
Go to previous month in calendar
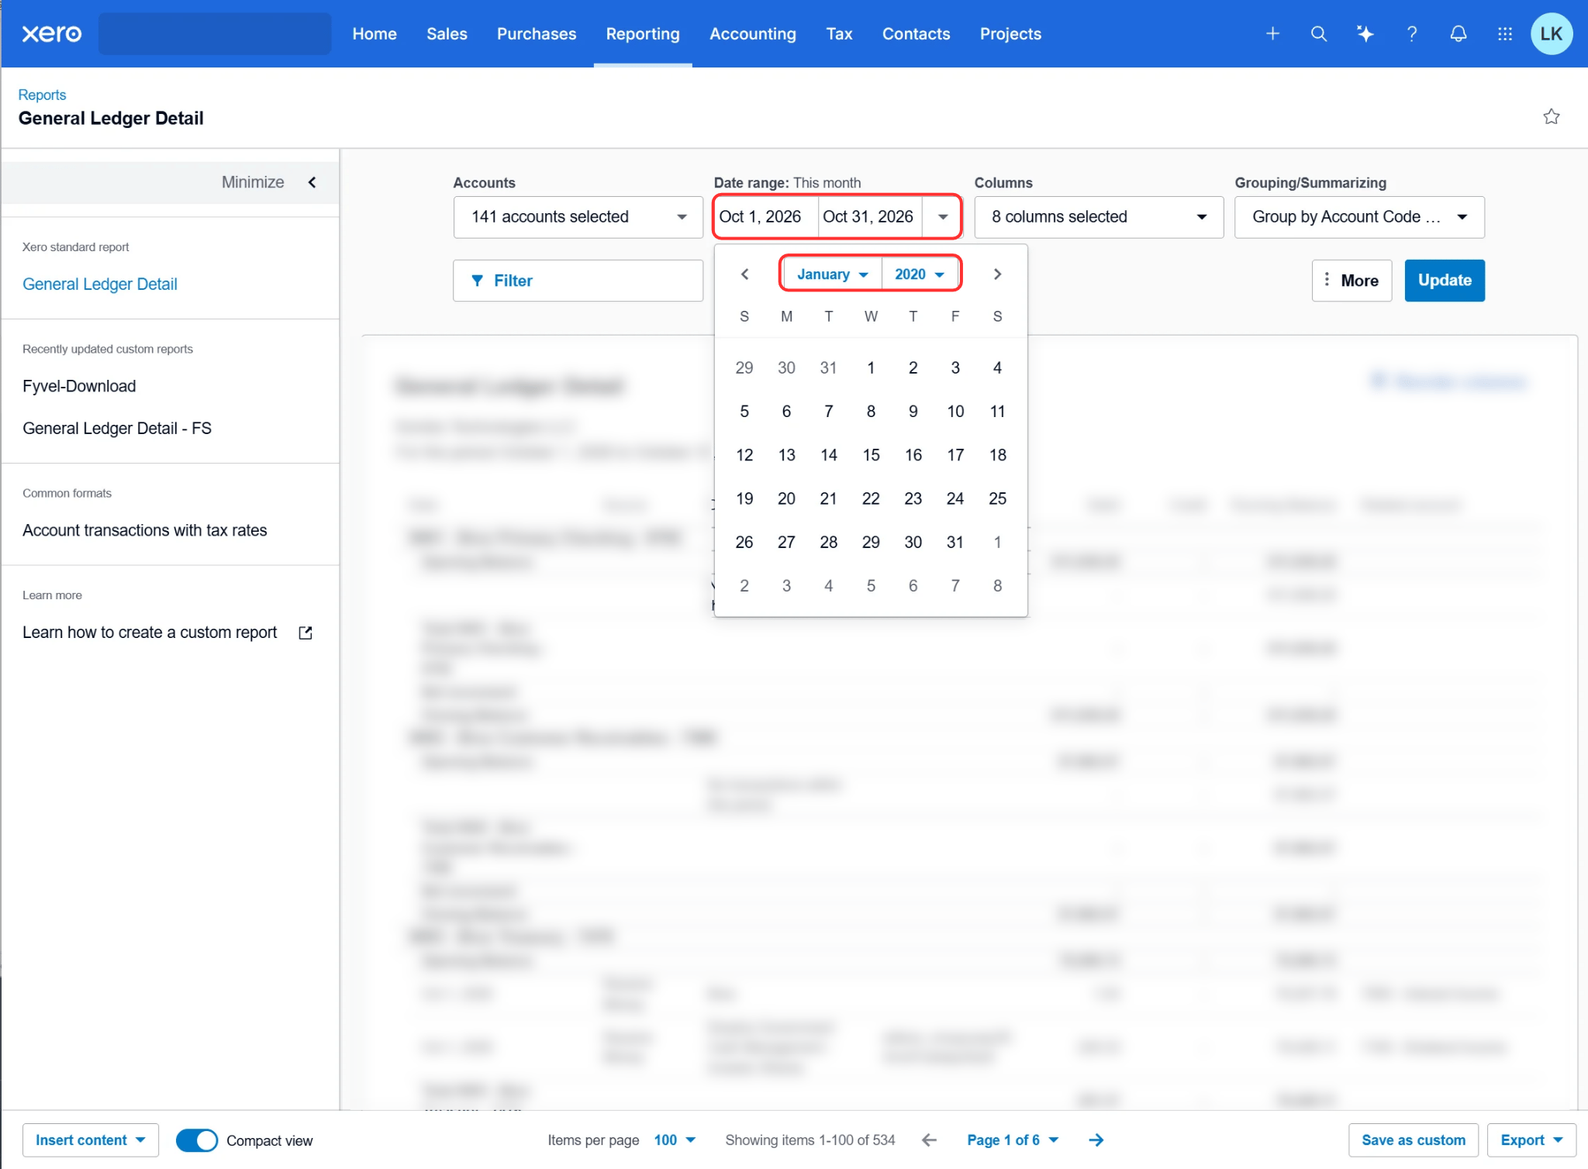point(744,274)
